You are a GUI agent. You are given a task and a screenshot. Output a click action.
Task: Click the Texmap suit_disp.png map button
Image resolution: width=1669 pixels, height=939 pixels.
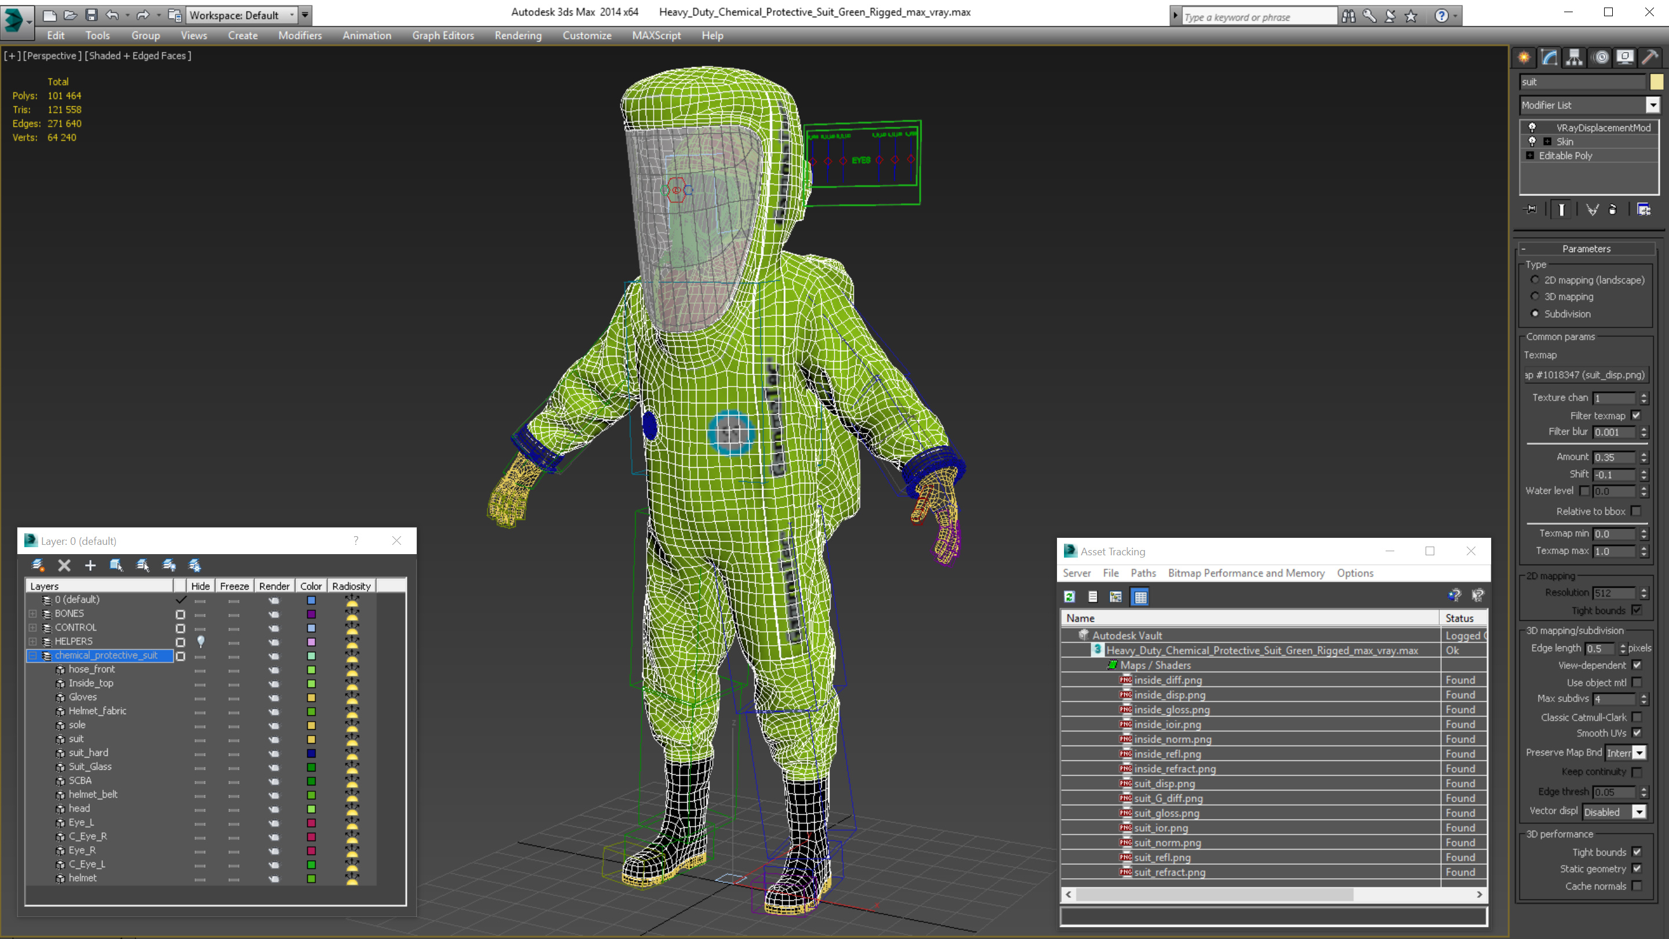(x=1584, y=374)
